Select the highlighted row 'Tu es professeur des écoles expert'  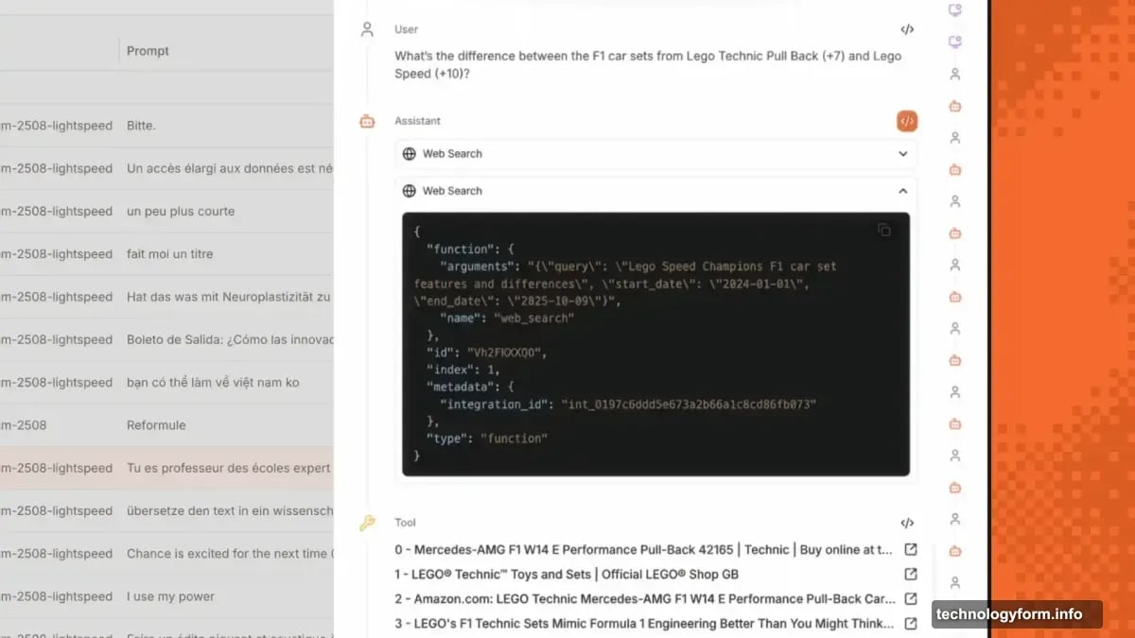(166, 468)
